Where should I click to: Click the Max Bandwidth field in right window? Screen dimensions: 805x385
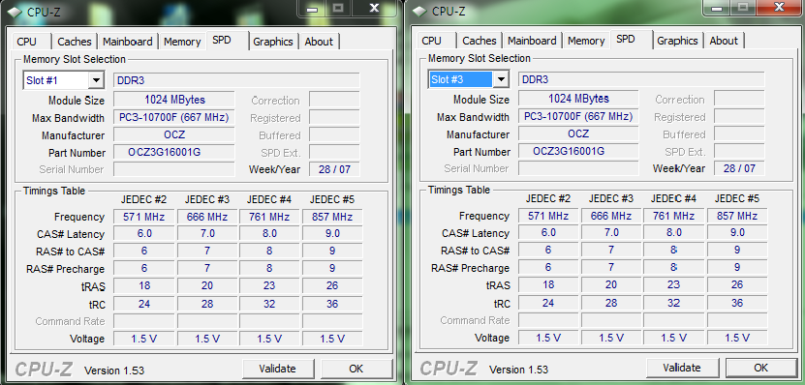578,117
